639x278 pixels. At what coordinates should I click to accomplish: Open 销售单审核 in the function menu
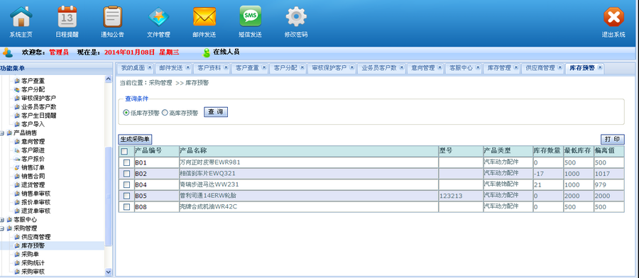[35, 194]
